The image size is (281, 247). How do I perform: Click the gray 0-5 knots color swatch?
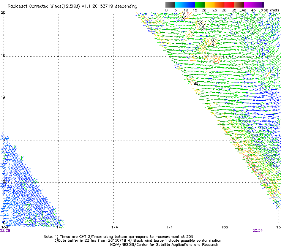pos(170,5)
